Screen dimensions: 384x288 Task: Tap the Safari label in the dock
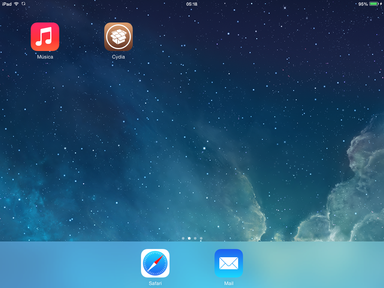(155, 283)
